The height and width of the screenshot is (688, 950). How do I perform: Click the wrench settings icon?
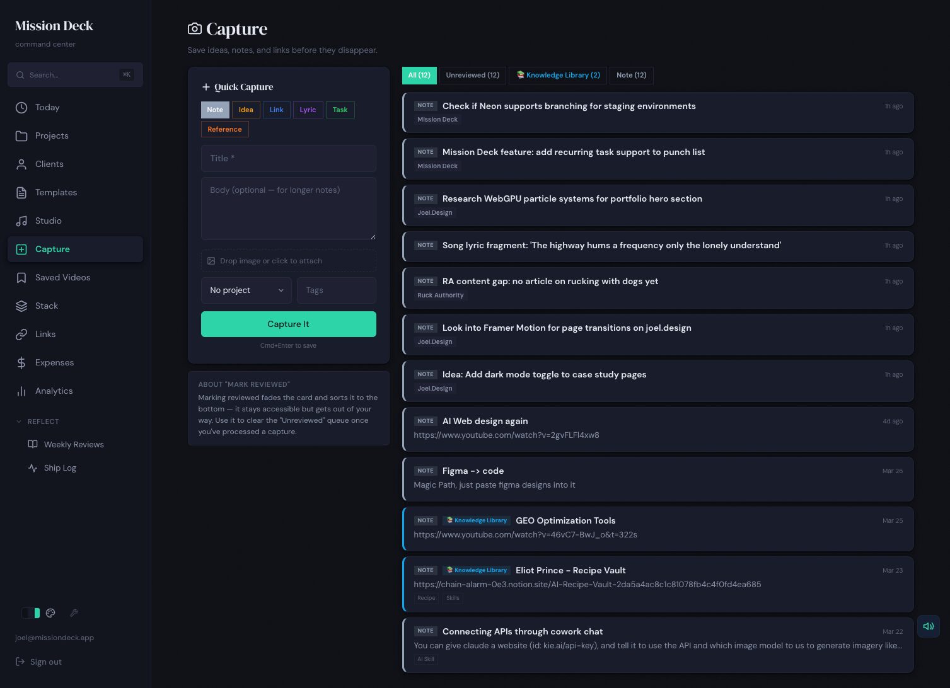tap(74, 613)
